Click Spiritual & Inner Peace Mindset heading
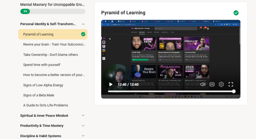This screenshot has height=139, width=256. coord(44,115)
